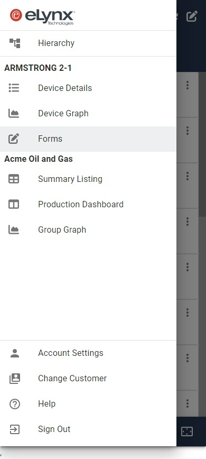The width and height of the screenshot is (206, 459).
Task: Open the bottommost three-dot row menu
Action: 188,403
